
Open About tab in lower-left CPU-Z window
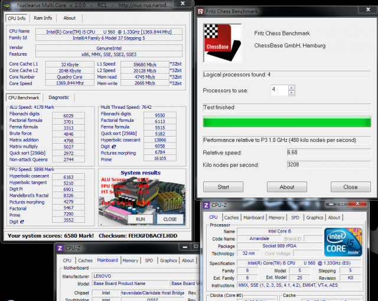tap(188, 260)
